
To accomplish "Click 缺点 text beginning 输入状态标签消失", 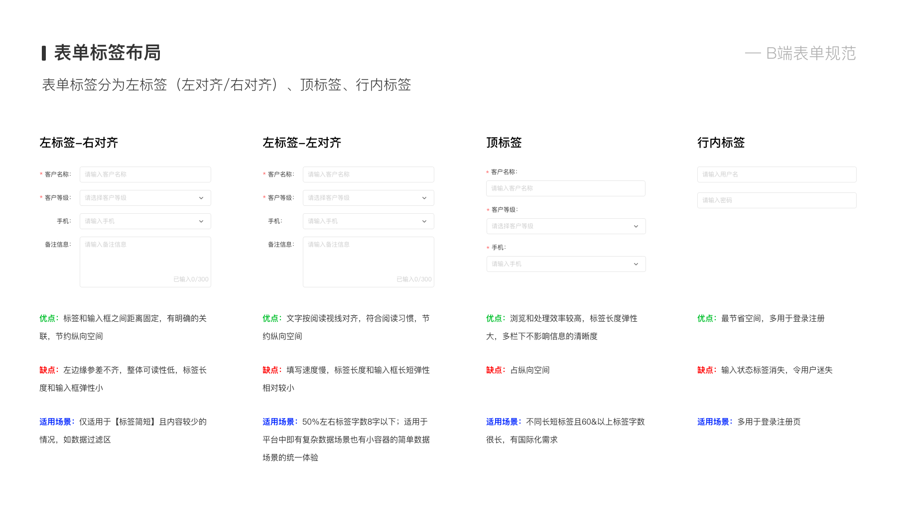I will tap(765, 370).
